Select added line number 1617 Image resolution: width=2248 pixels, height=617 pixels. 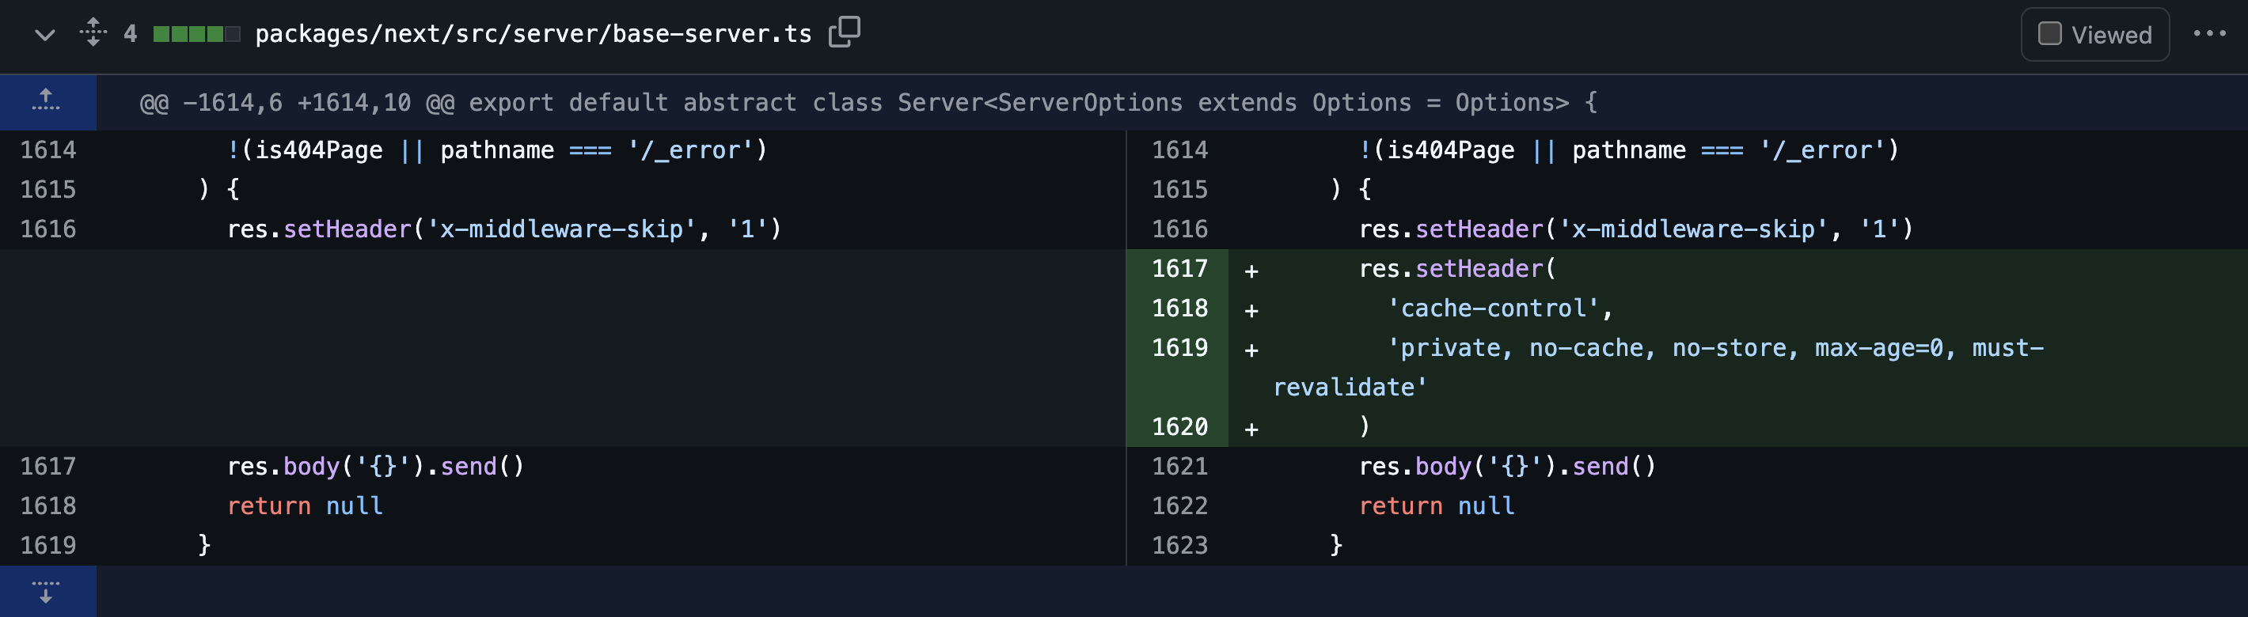point(1179,269)
